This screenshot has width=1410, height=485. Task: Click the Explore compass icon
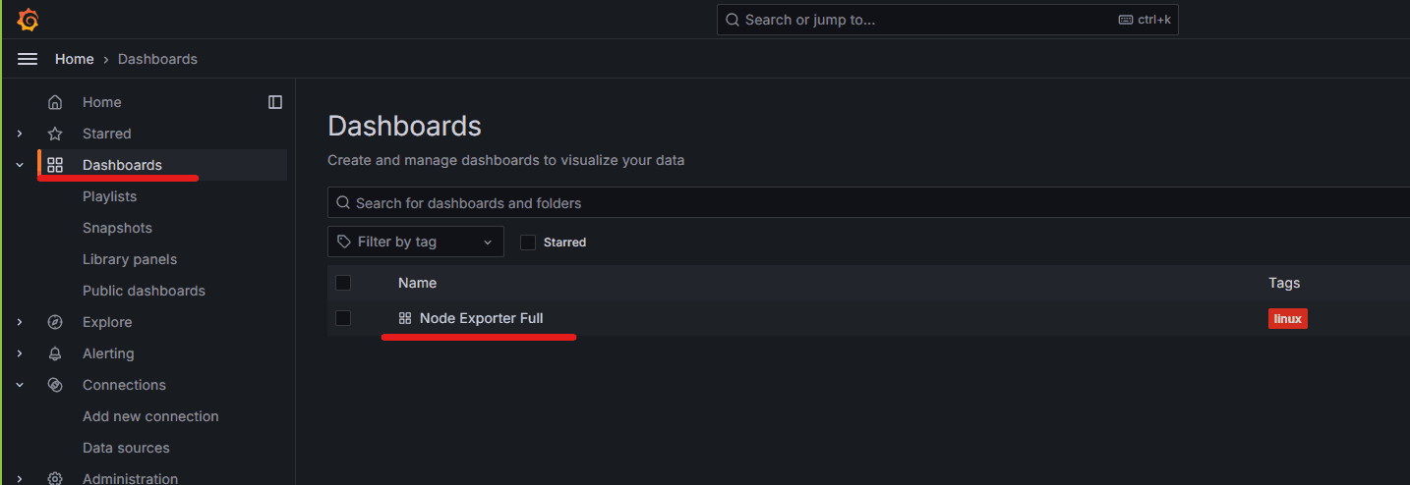pos(55,322)
